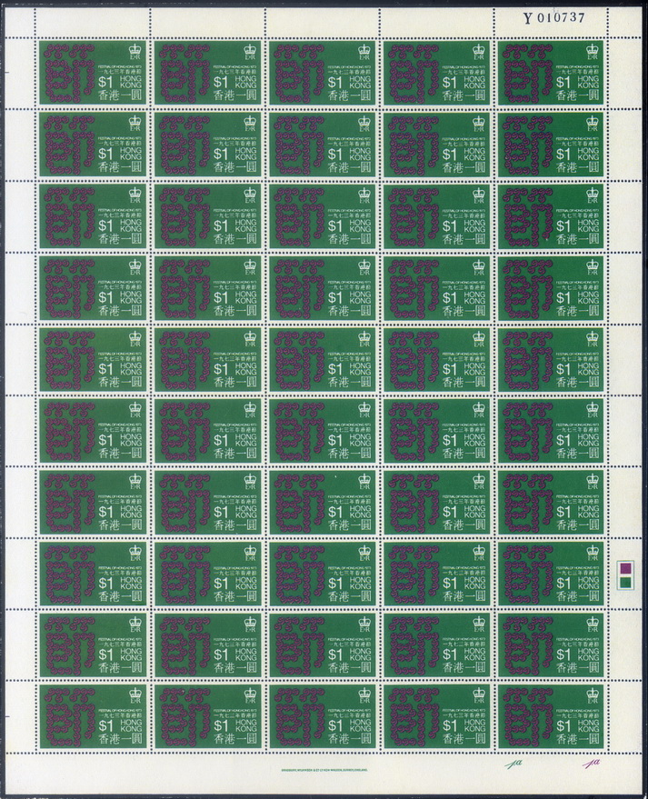Select the green colour check square in margin

[x=624, y=583]
